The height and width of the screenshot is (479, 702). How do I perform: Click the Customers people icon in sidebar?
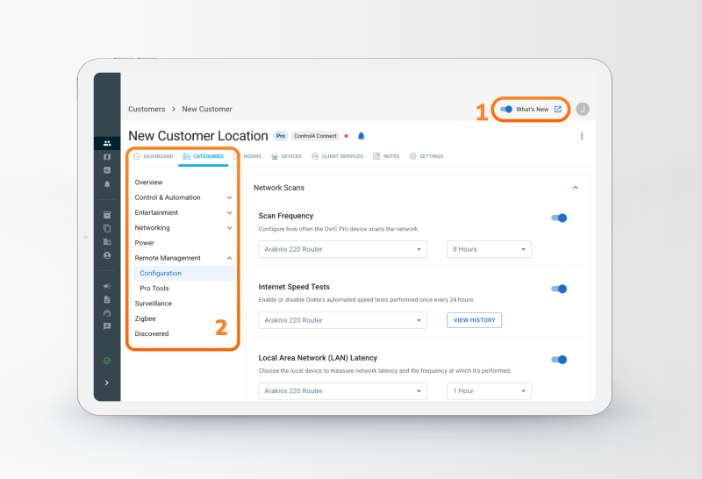tap(107, 143)
